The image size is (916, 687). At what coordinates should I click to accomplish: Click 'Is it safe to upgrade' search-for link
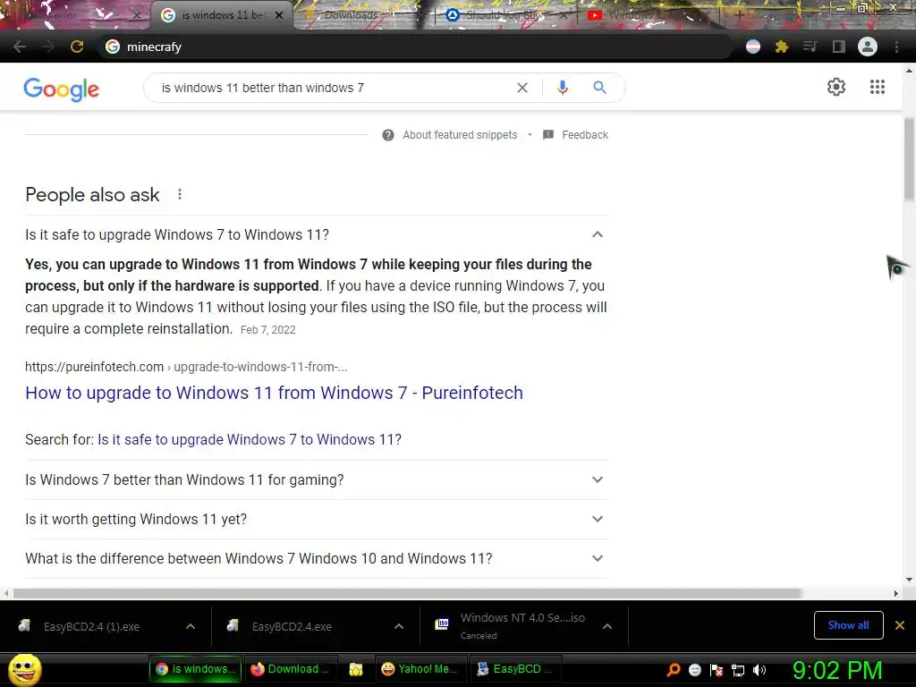(x=250, y=439)
